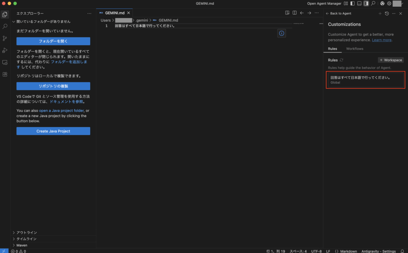The height and width of the screenshot is (253, 408).
Task: Click the フォルダーを開く button
Action: pos(53,41)
